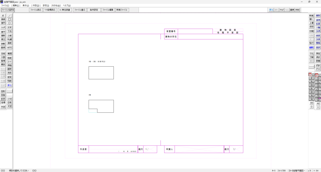Screen dimensions: 321x172
Task: Select the 複写 copy tool
Action: 9,77
